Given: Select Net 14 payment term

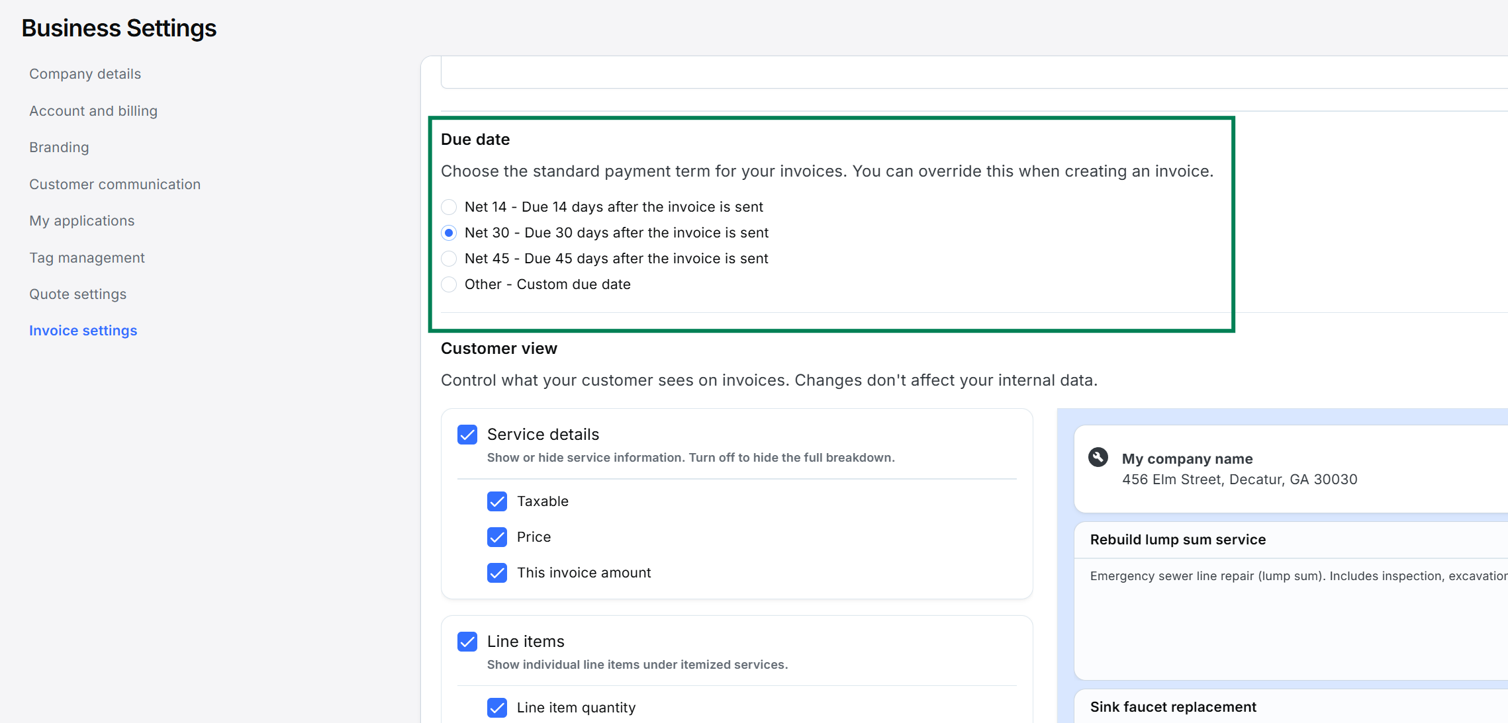Looking at the screenshot, I should tap(449, 207).
